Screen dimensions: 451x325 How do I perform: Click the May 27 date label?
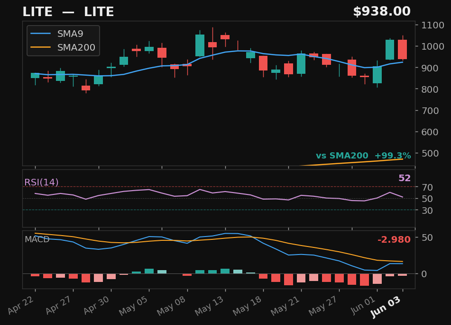coord(323,306)
